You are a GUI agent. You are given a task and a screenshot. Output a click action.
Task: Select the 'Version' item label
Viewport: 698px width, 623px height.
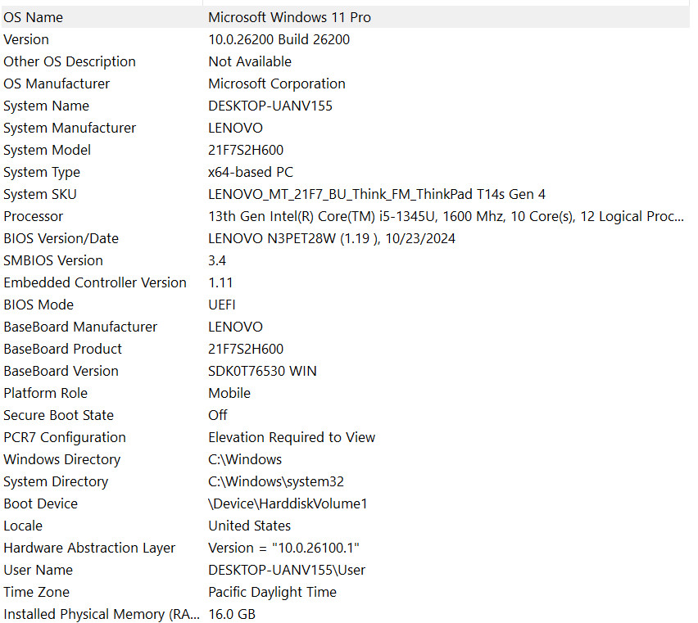click(x=26, y=39)
